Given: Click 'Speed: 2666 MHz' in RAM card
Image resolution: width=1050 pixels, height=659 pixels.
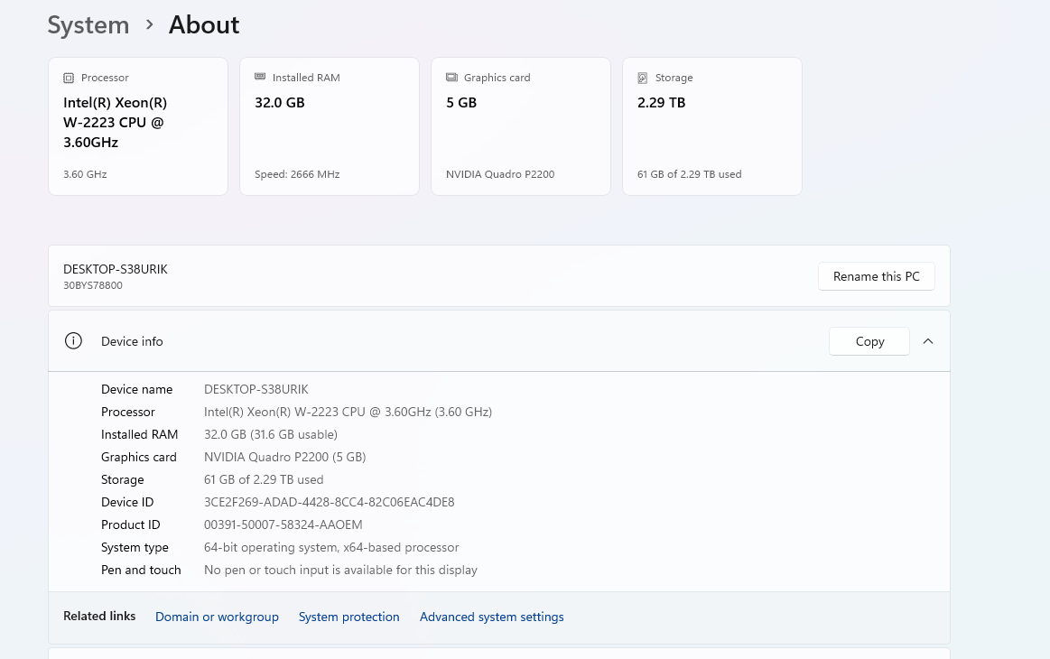Looking at the screenshot, I should (x=297, y=174).
